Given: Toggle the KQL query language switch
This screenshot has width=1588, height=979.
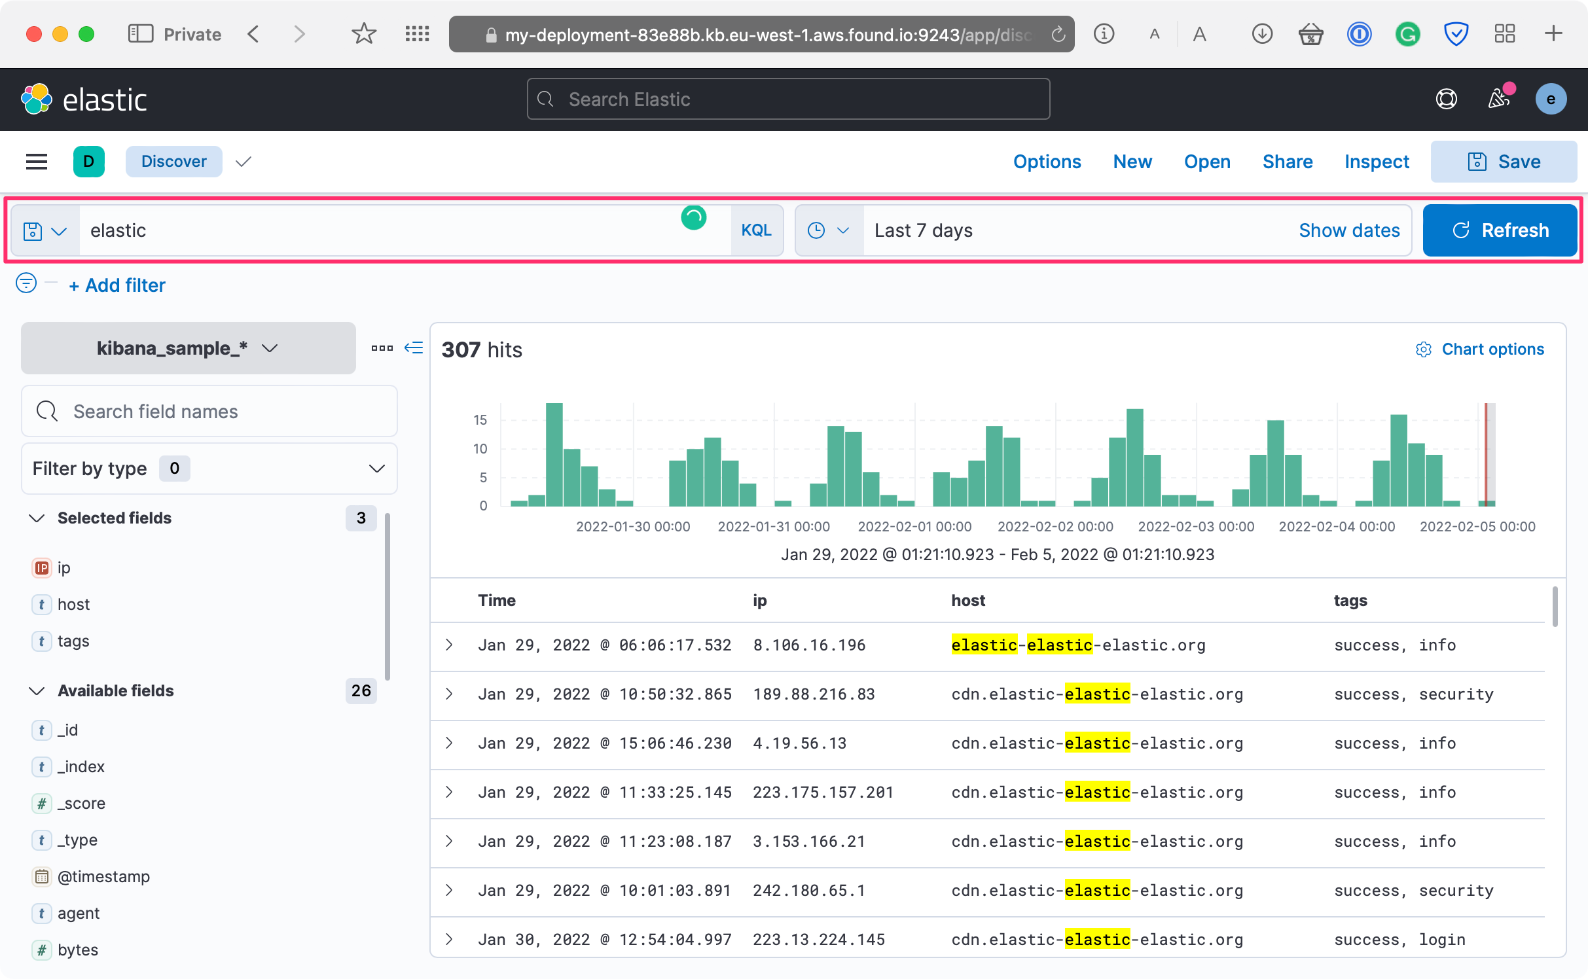Looking at the screenshot, I should 756,230.
